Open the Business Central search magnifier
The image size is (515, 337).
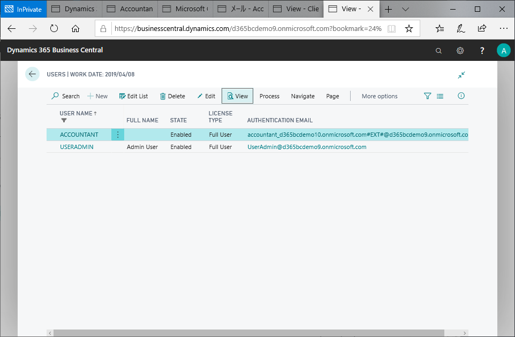tap(438, 51)
